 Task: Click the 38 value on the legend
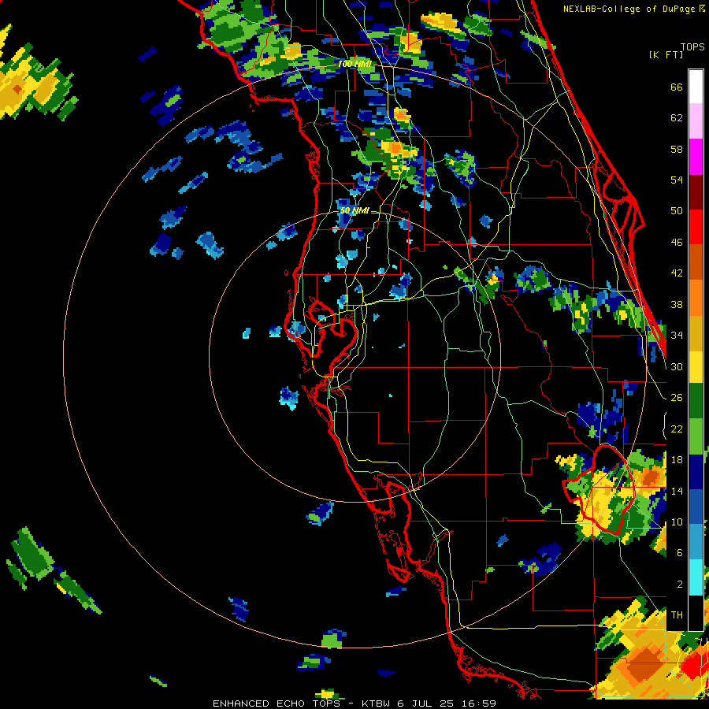point(677,304)
